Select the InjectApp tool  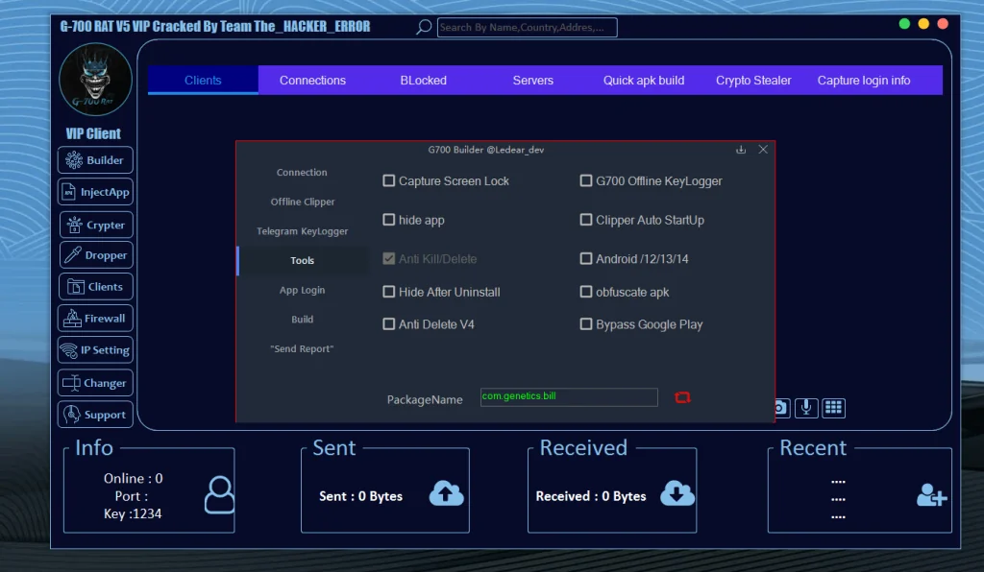pyautogui.click(x=94, y=191)
